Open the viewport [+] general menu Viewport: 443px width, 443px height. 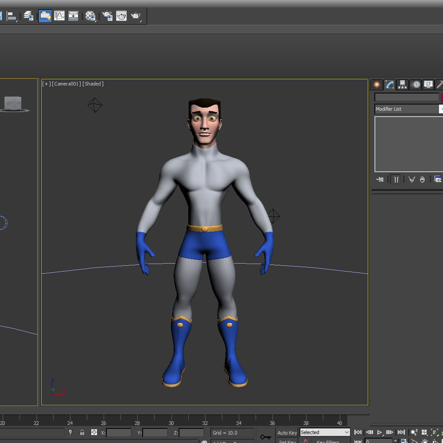click(47, 84)
